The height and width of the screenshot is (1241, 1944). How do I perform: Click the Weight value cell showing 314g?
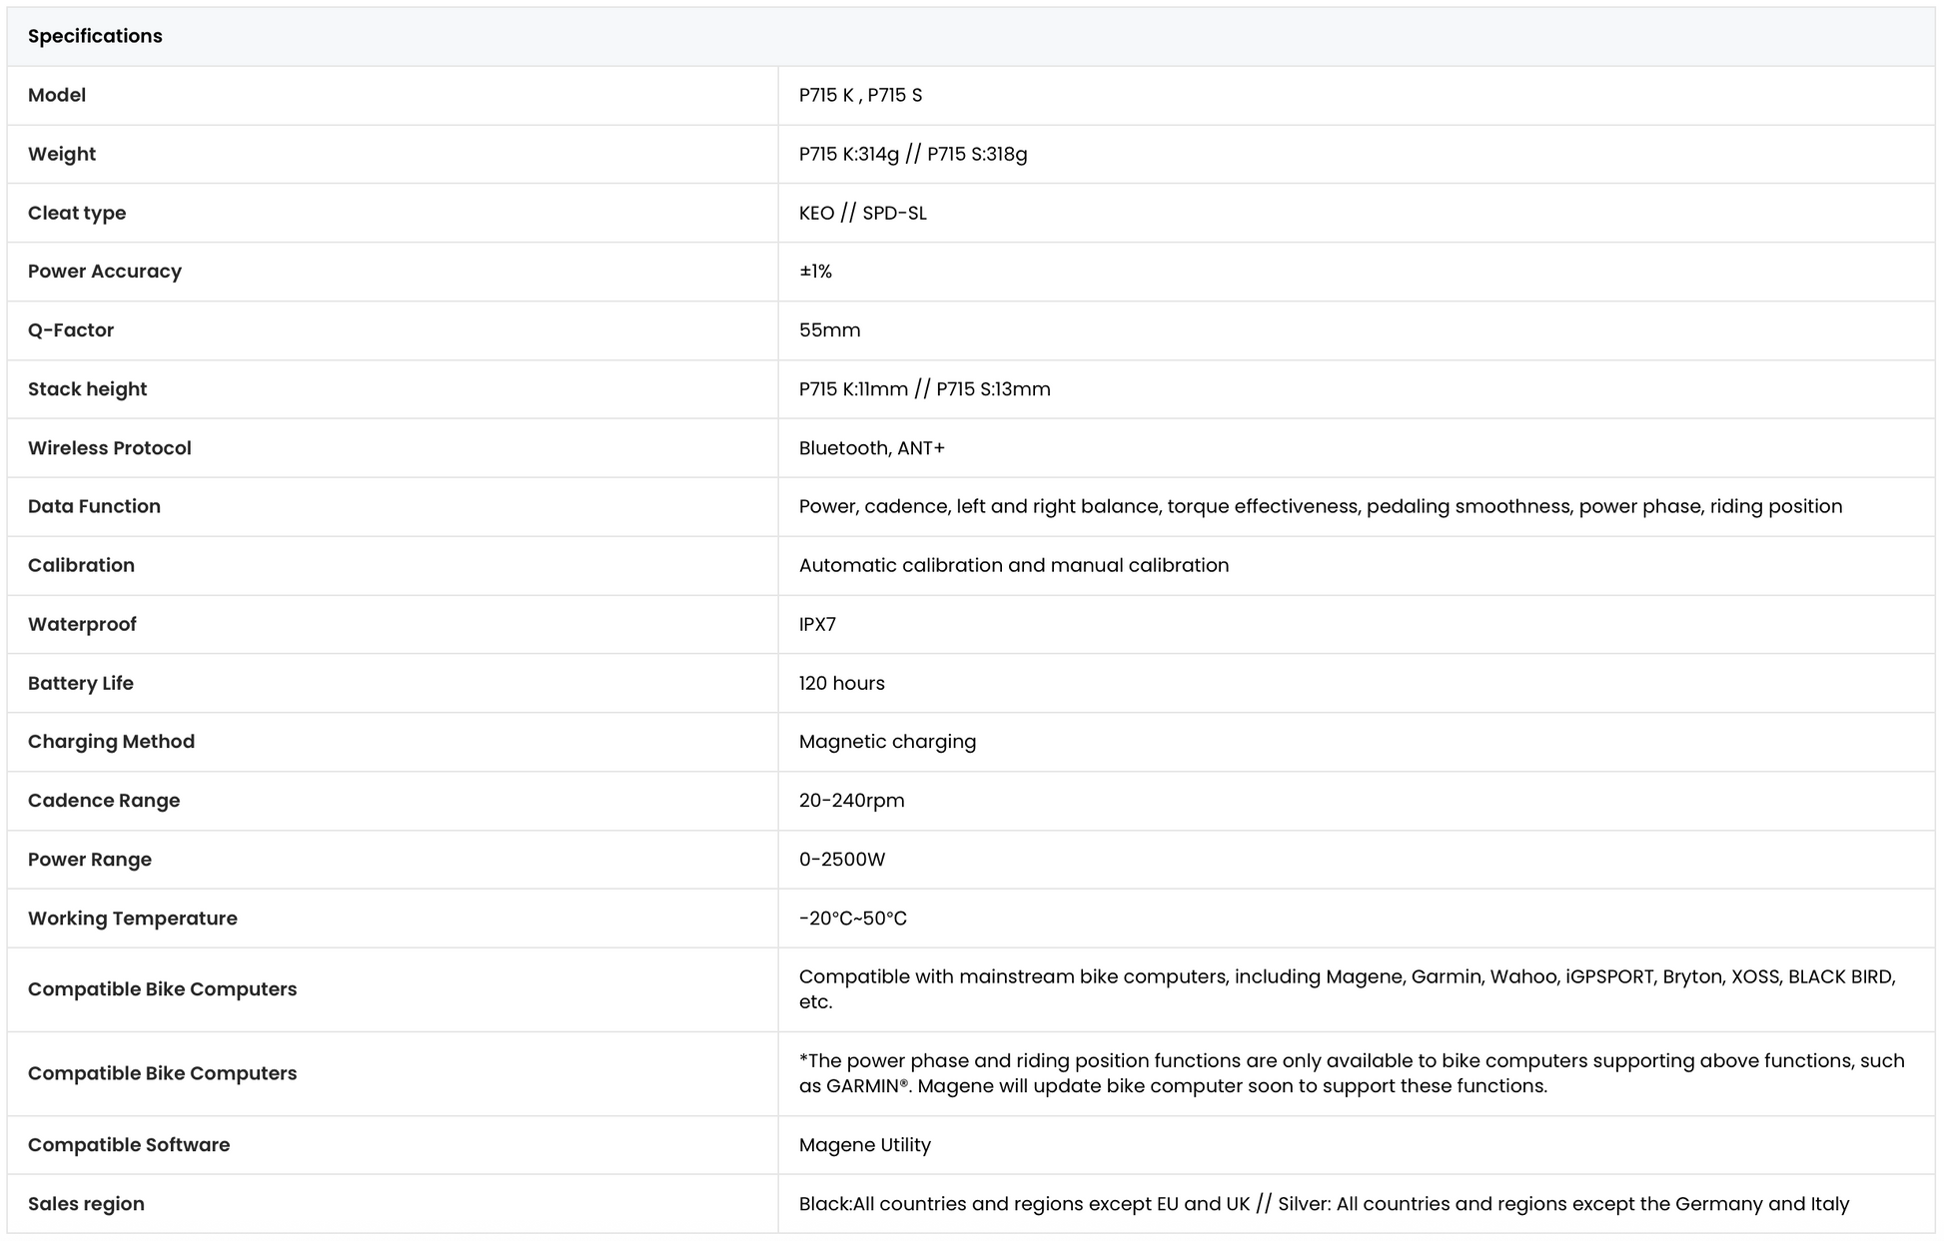pos(912,154)
